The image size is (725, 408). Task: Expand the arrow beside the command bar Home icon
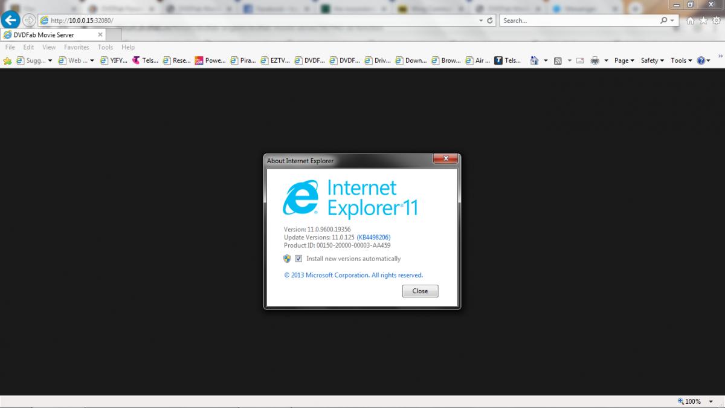(x=546, y=60)
